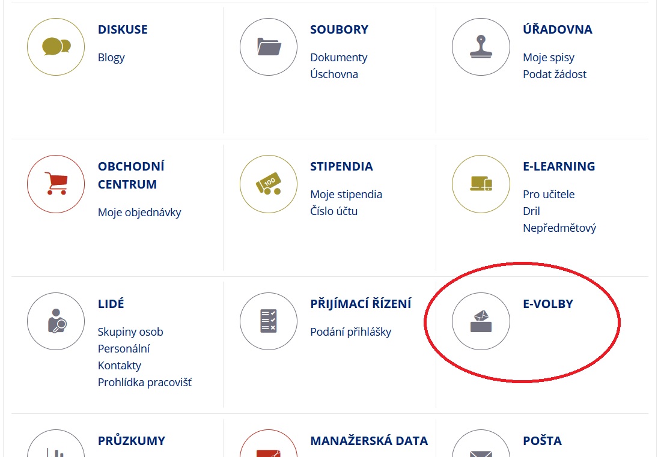
Task: Open the Blogy link
Action: (x=111, y=58)
